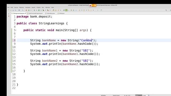Viewport: 171px width, 96px height.
Task: Click the heap memory usage bar
Action: pyautogui.click(x=141, y=95)
